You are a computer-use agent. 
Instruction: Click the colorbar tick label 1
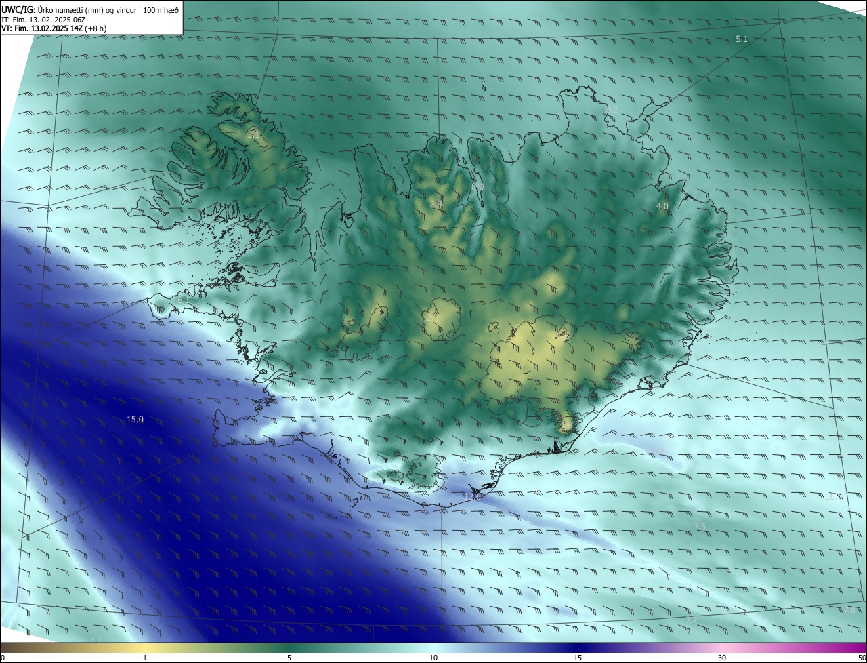click(x=145, y=658)
